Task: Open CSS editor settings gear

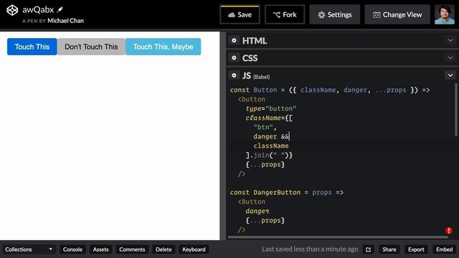Action: click(x=234, y=58)
